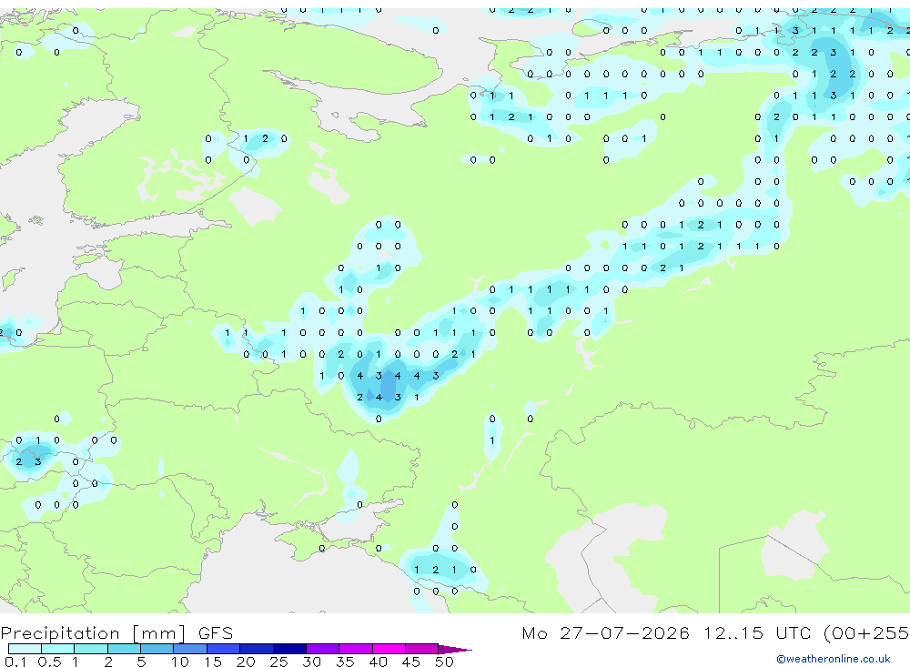Click the 35–40 mm purple legend swatch
Image resolution: width=910 pixels, height=667 pixels.
pos(355,649)
